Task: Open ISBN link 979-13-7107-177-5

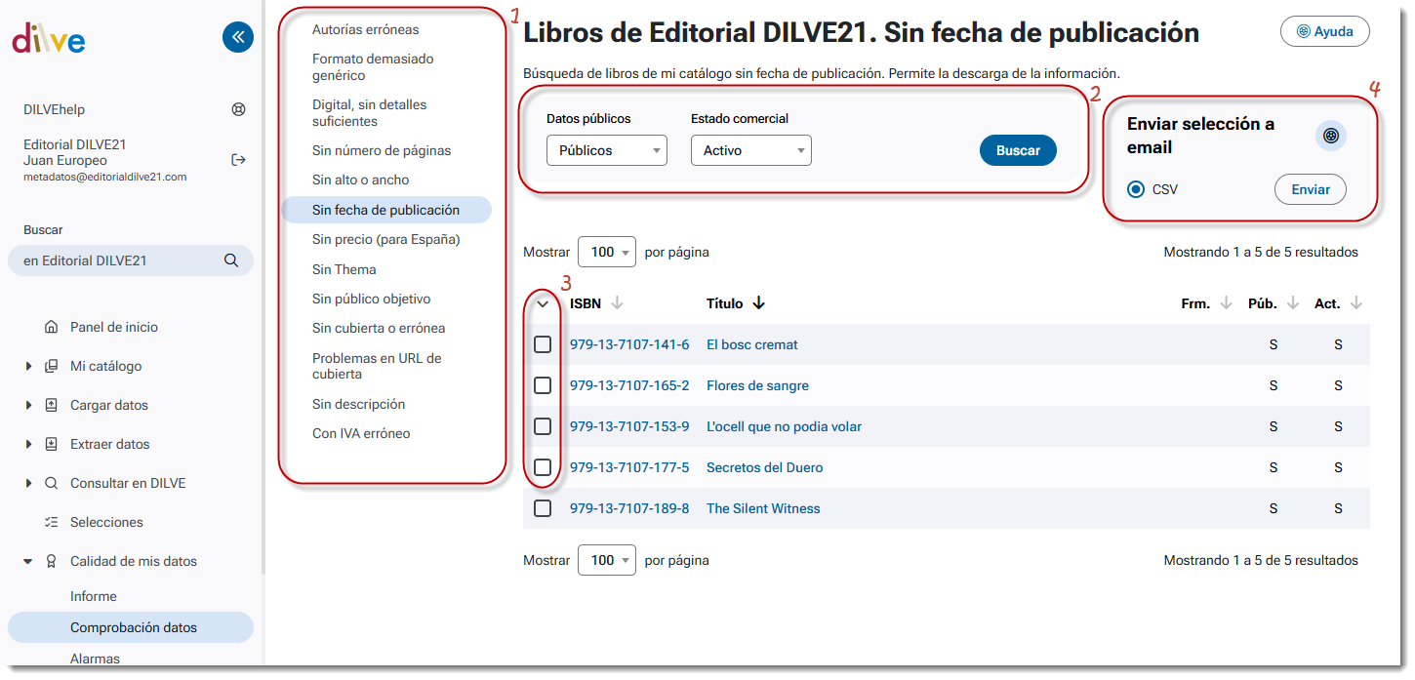Action: point(629,467)
